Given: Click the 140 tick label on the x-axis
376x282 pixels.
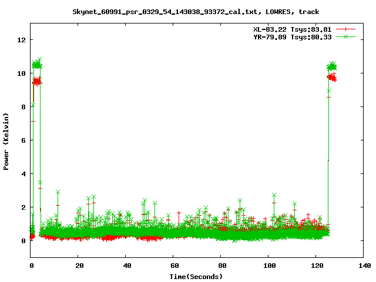Looking at the screenshot, I should pos(363,266).
